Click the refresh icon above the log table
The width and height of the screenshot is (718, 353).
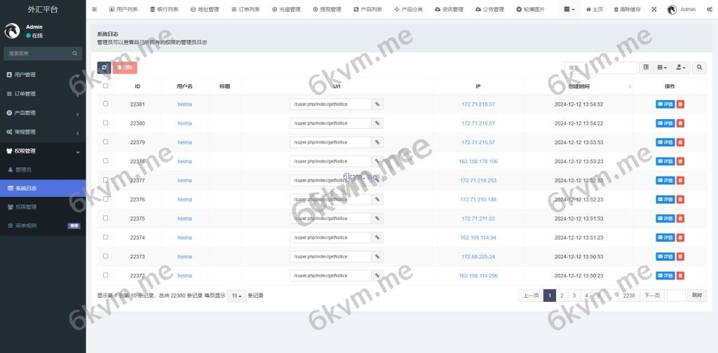pos(104,67)
